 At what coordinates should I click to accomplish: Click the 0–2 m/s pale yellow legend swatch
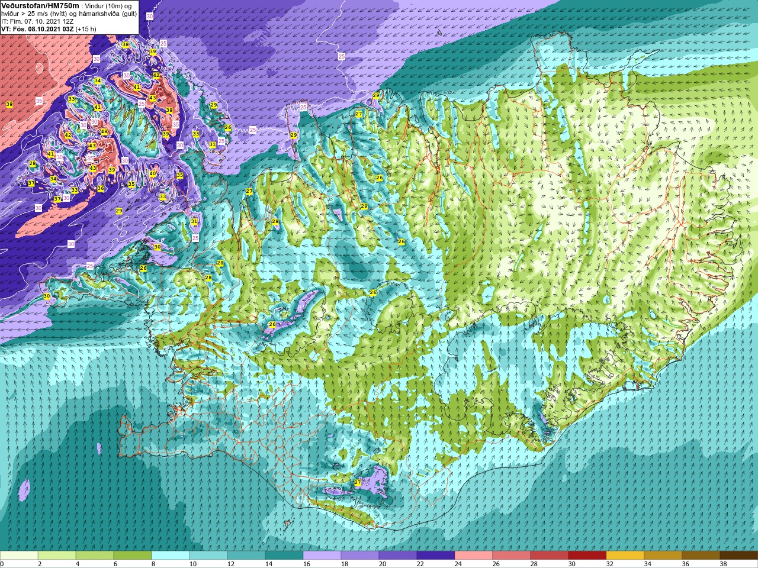click(19, 556)
